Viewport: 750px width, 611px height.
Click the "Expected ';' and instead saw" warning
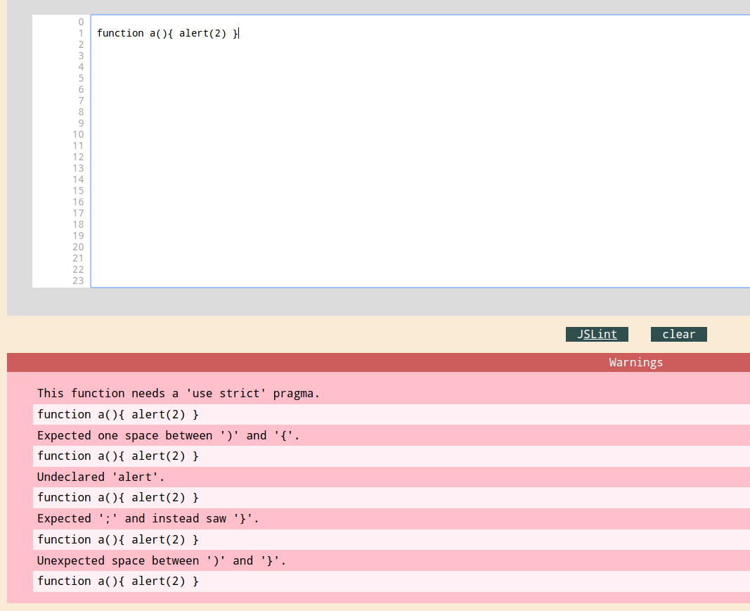click(148, 518)
